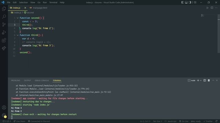This screenshot has width=220, height=123.
Task: Close the terminal panel
Action: click(217, 81)
